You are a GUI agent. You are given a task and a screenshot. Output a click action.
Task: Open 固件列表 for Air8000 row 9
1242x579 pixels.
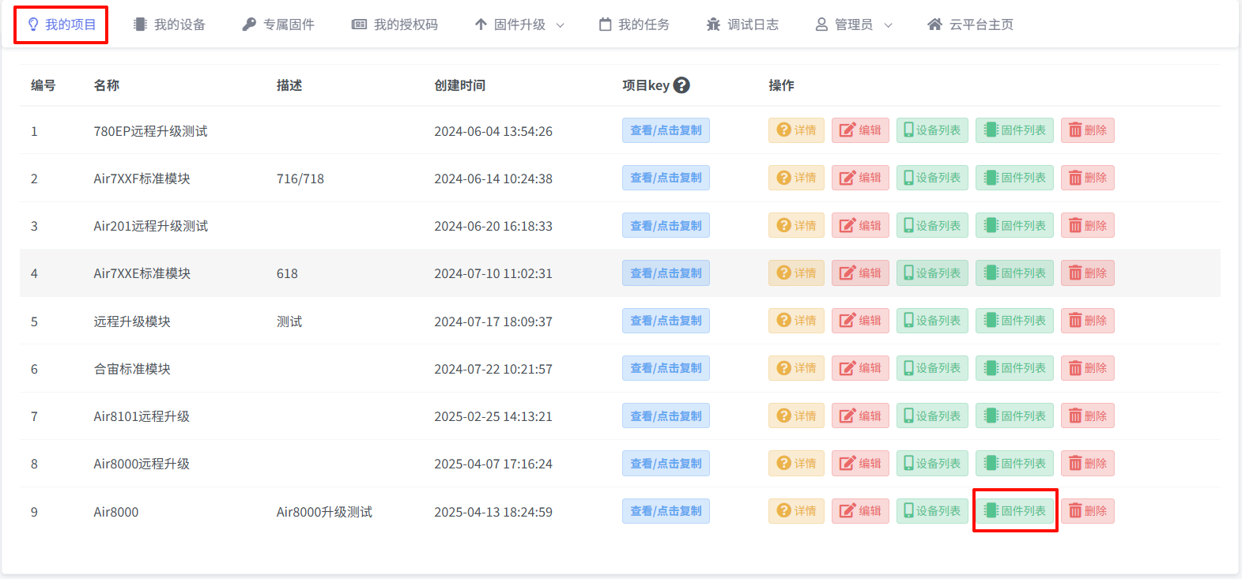click(1014, 511)
